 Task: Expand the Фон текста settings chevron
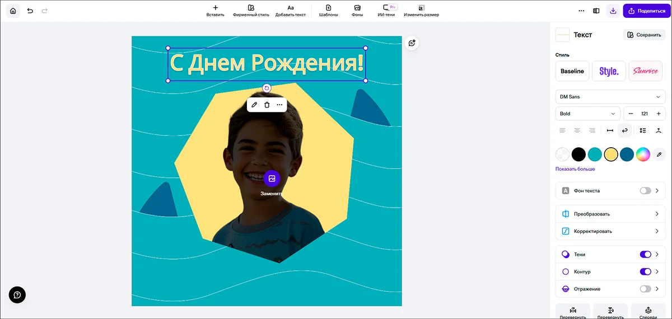coord(657,191)
